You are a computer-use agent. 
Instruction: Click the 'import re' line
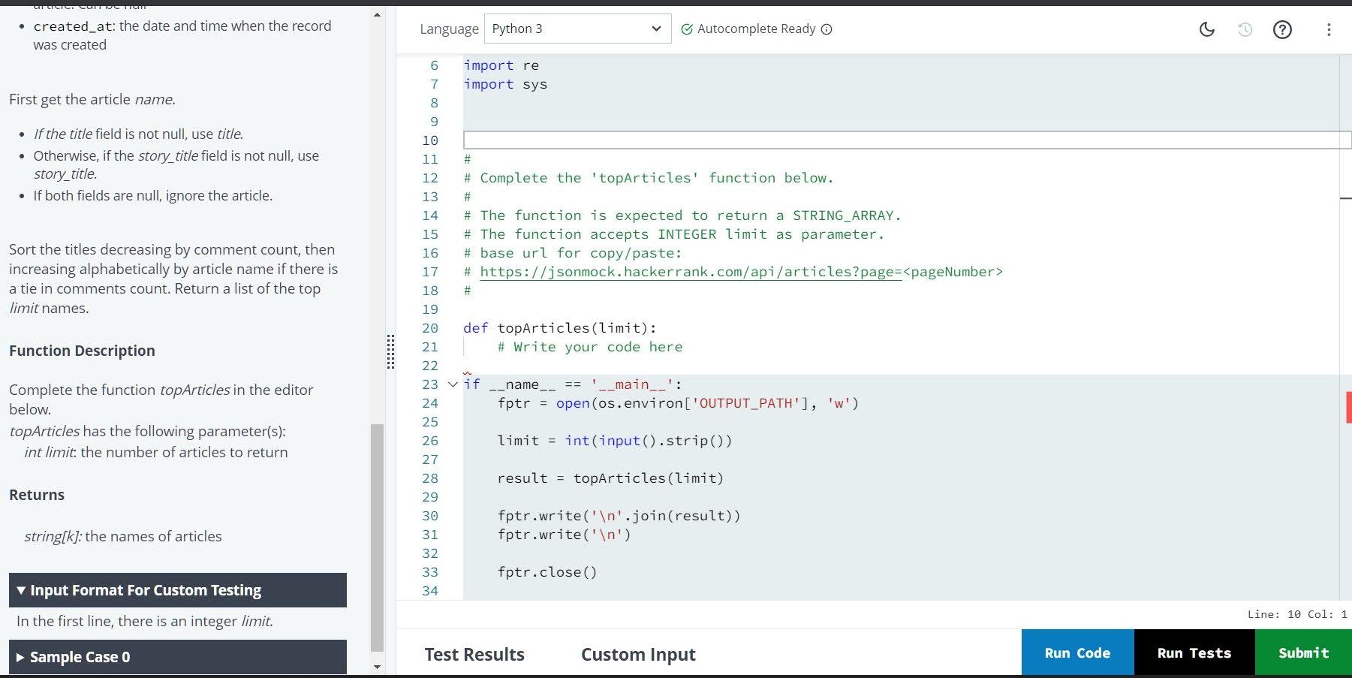(501, 65)
